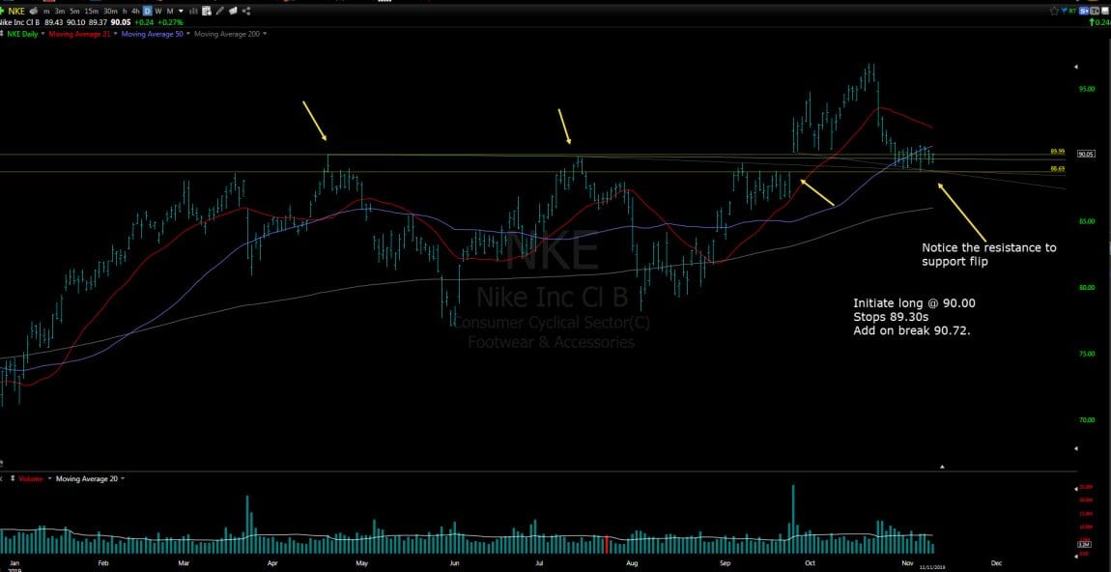Switch to the 4h timeframe
Image resolution: width=1111 pixels, height=572 pixels.
136,12
